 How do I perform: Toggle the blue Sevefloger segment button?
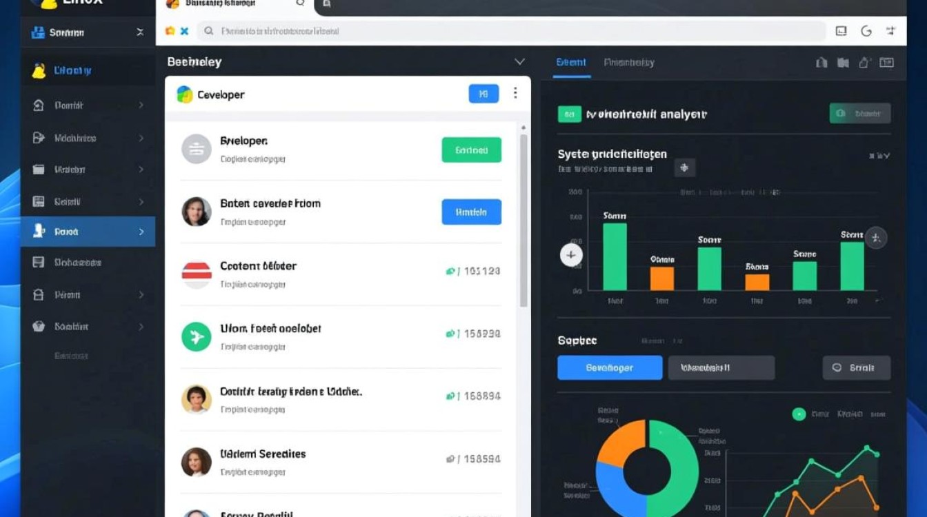610,368
